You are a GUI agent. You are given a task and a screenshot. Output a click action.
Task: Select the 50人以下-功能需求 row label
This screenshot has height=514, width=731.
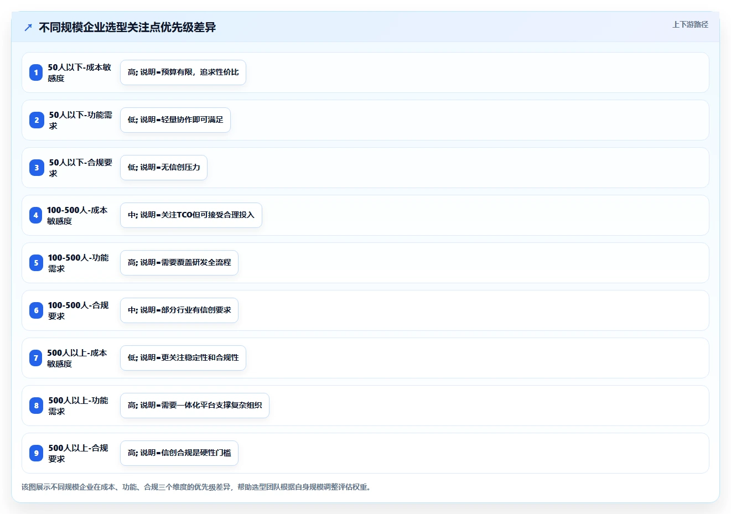tap(80, 120)
